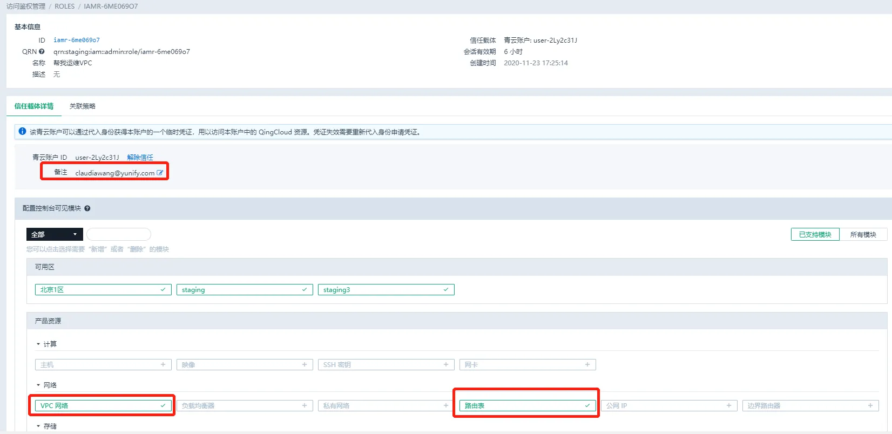Click plus icon on 映像 module
892x434 pixels.
tap(304, 365)
